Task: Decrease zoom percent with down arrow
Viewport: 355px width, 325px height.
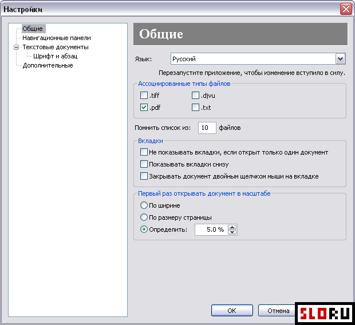Action: click(x=232, y=232)
